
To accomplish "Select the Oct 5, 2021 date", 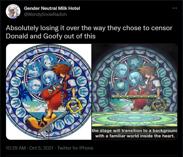I will (41, 148).
